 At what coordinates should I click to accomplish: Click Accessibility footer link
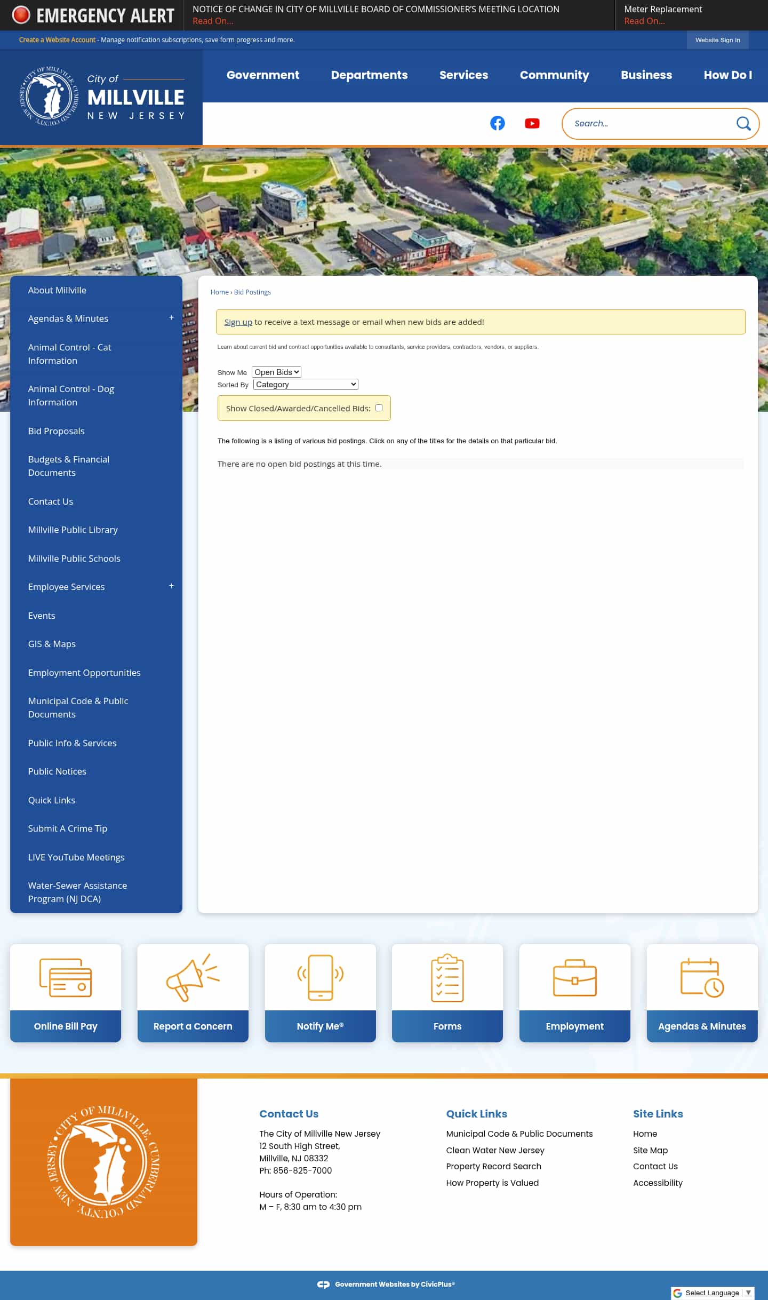click(658, 1183)
